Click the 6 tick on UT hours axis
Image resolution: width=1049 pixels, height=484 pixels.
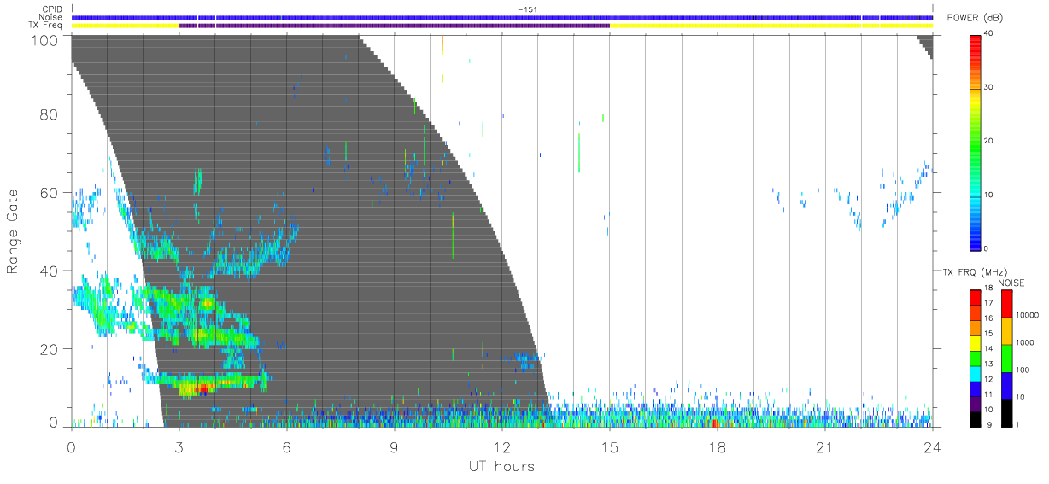[286, 446]
